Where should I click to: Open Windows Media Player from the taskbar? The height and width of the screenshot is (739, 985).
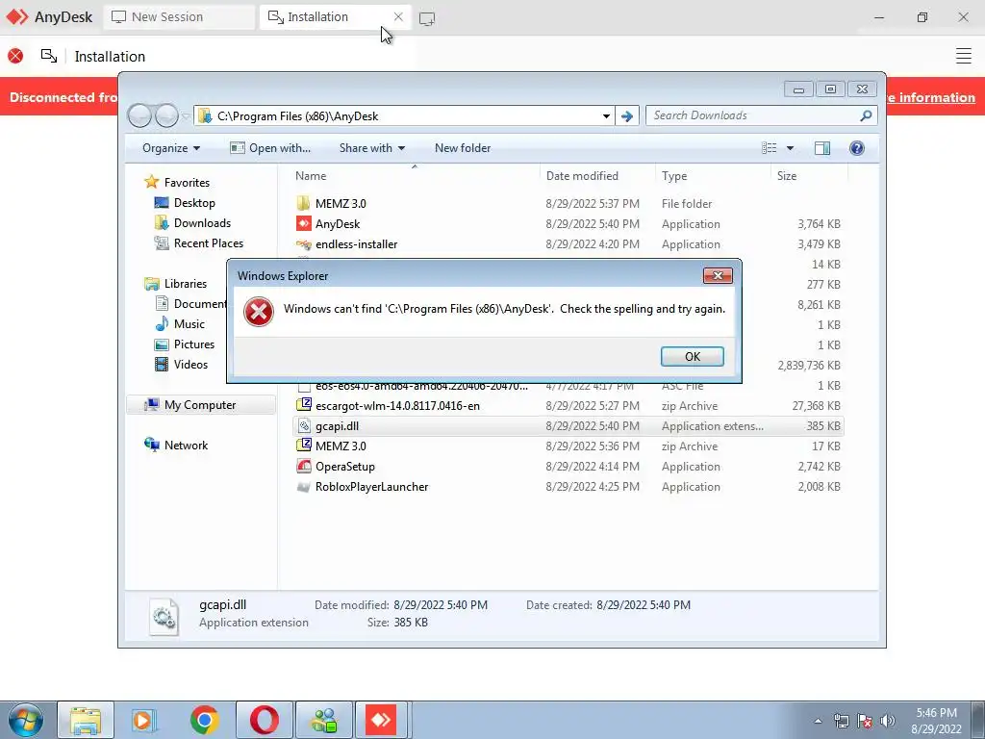(x=144, y=720)
